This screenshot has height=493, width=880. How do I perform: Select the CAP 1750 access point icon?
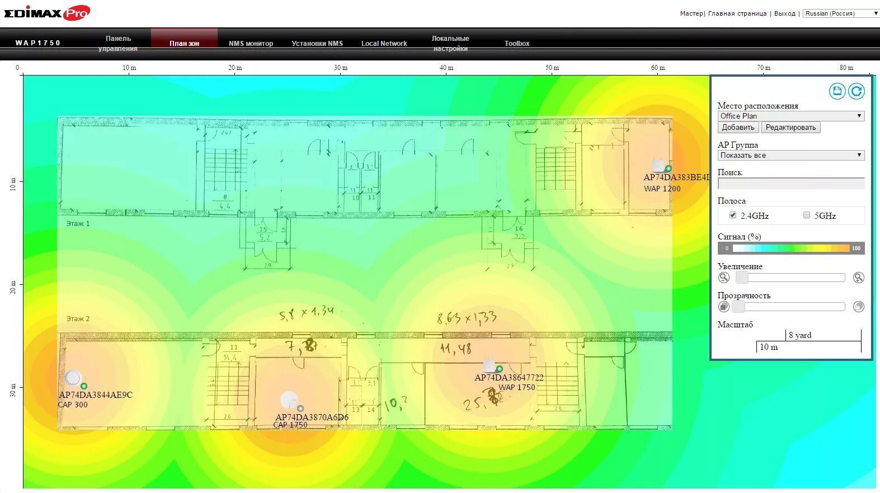click(289, 401)
